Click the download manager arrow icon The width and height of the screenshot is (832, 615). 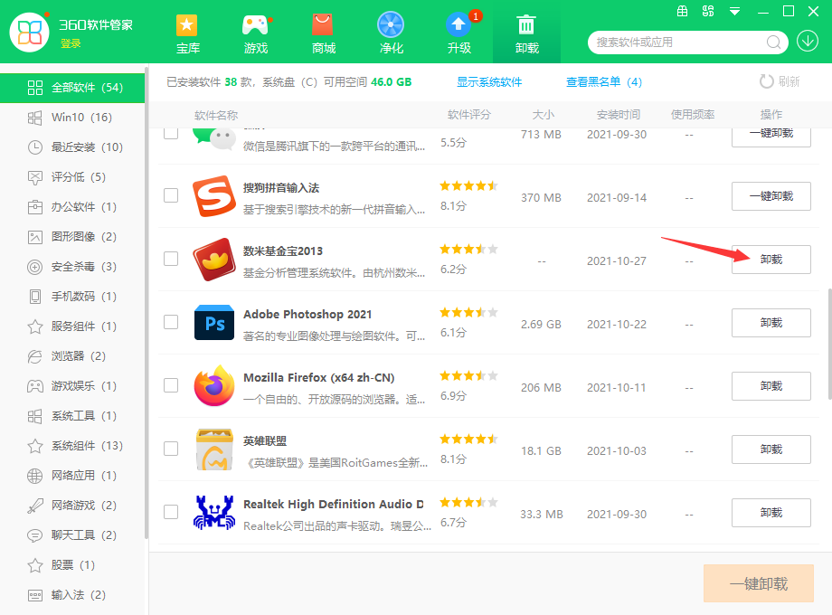tap(807, 42)
